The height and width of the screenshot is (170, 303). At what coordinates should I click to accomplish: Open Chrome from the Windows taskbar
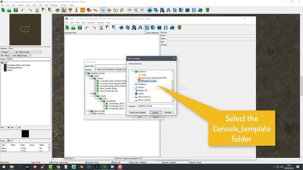(58, 167)
